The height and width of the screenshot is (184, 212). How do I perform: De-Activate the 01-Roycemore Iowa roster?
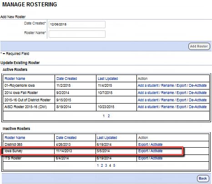tap(198, 85)
